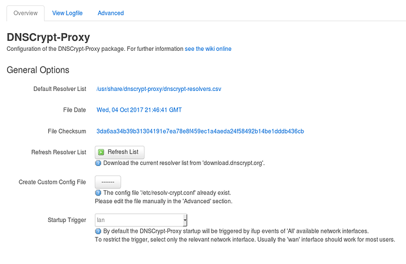The width and height of the screenshot is (406, 264).
Task: Go to the Advanced tab
Action: pyautogui.click(x=111, y=13)
